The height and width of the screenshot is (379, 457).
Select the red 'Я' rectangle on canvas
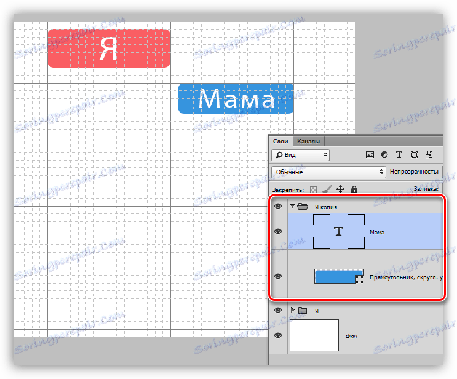coord(109,49)
